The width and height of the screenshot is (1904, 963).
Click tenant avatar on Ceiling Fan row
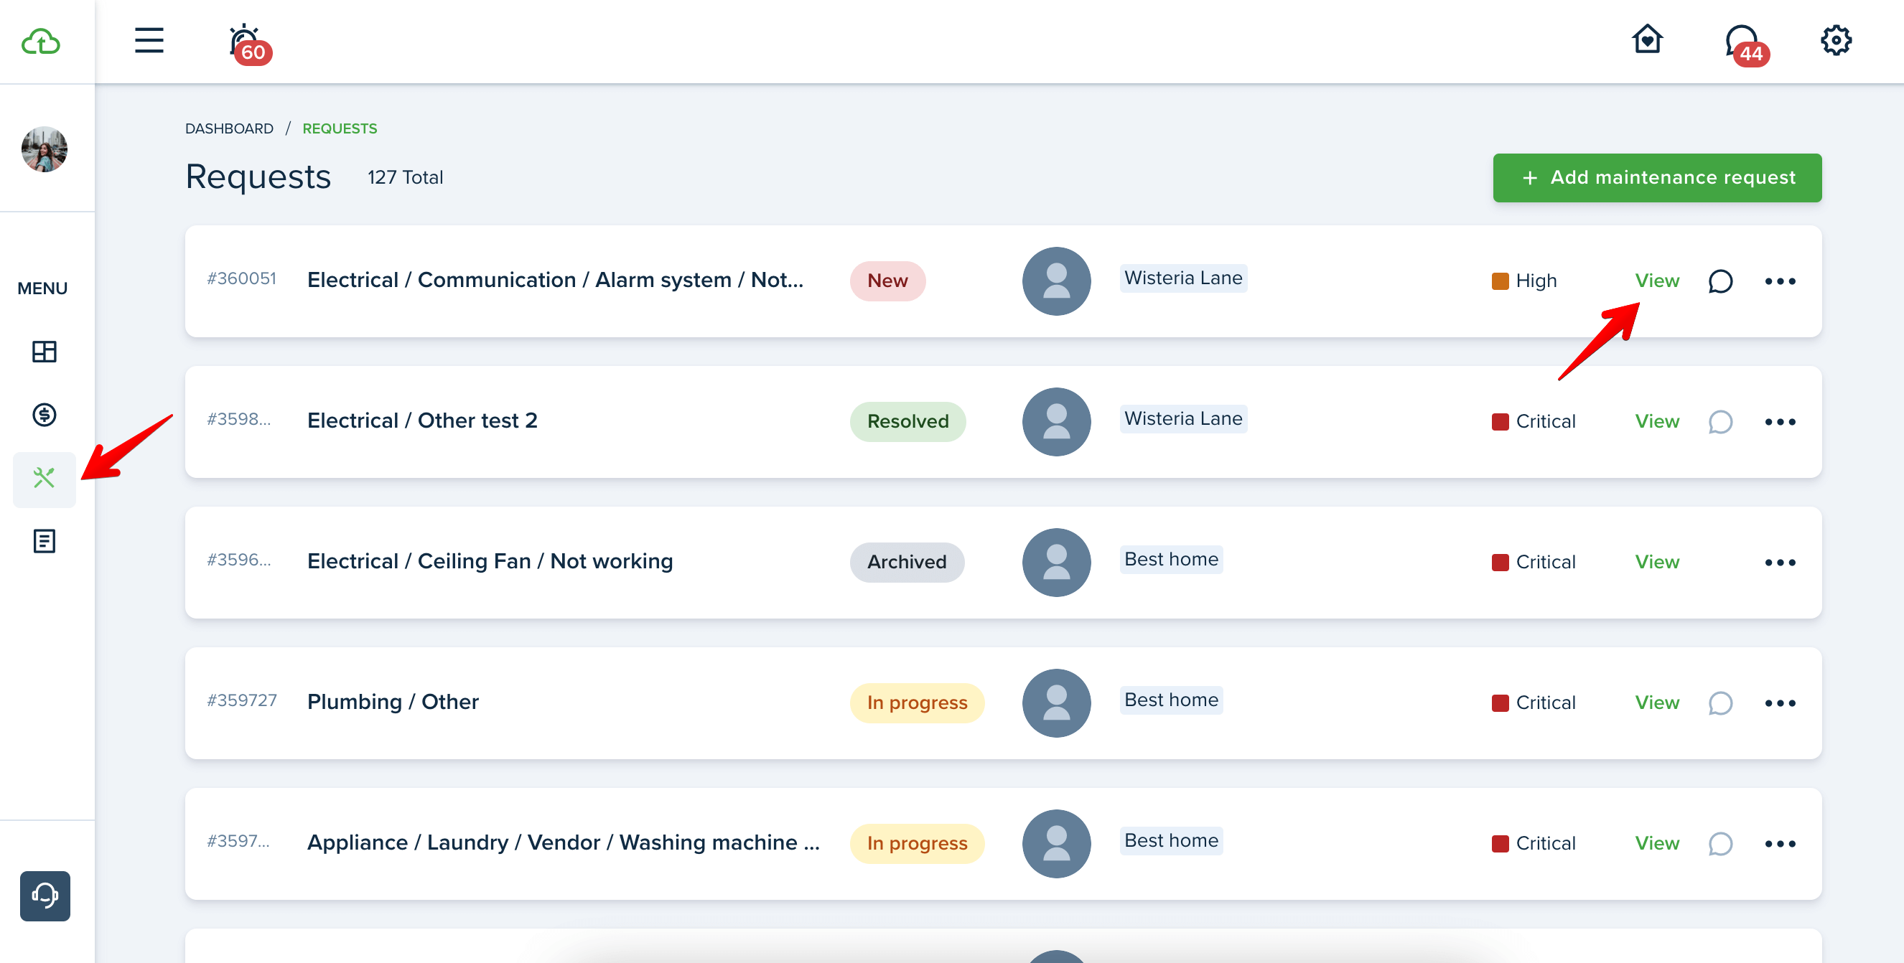1056,562
